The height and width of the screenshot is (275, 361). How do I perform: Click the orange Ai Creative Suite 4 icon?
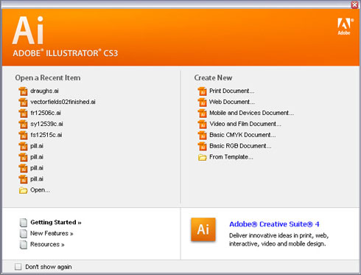203,229
